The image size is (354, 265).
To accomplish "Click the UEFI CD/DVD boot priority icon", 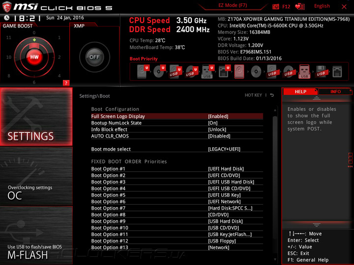I will (x=159, y=72).
